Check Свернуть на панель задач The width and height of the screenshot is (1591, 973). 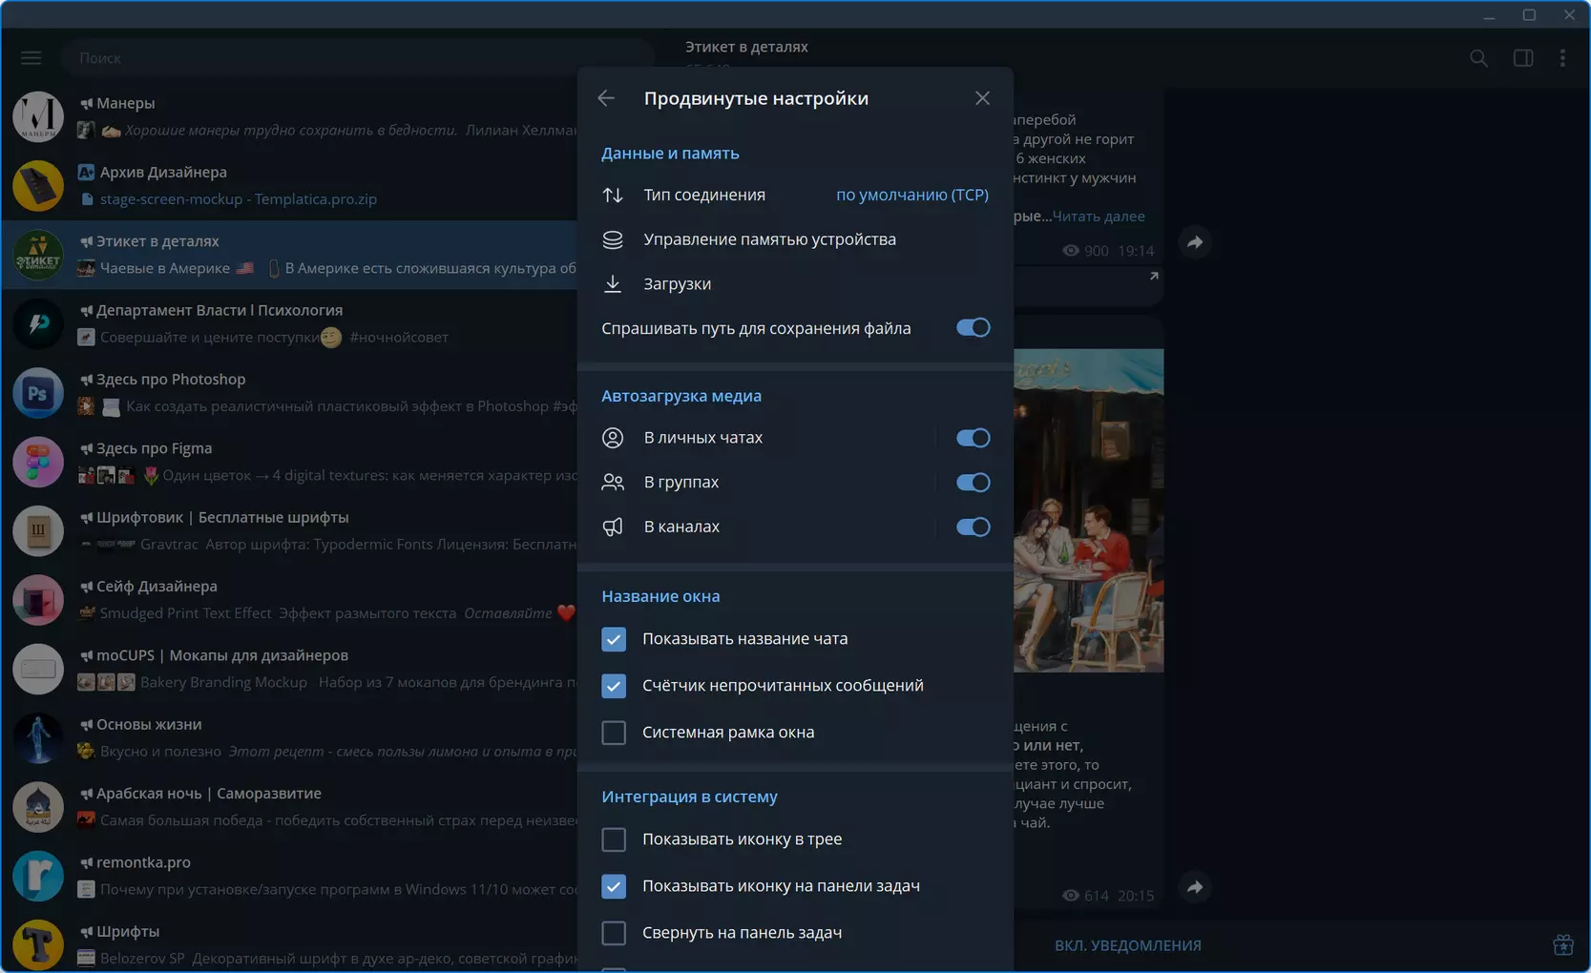pos(614,933)
